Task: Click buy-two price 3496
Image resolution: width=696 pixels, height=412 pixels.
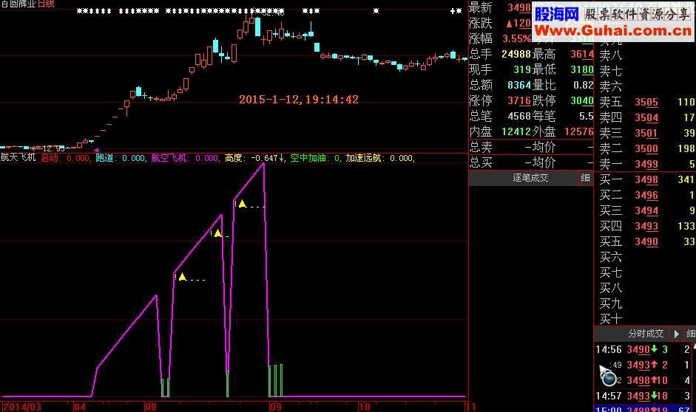Action: (x=646, y=196)
